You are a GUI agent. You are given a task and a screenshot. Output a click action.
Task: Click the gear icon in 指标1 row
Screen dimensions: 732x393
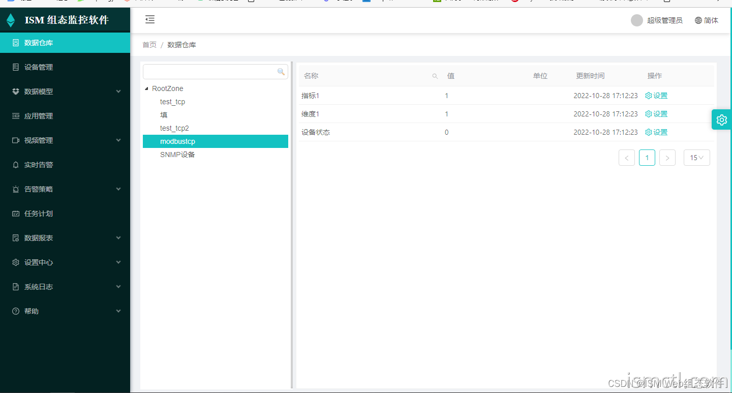pyautogui.click(x=648, y=96)
